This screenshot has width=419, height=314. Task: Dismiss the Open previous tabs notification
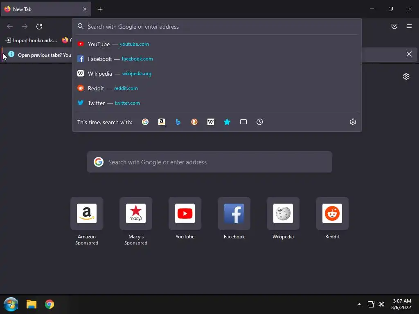click(x=409, y=54)
